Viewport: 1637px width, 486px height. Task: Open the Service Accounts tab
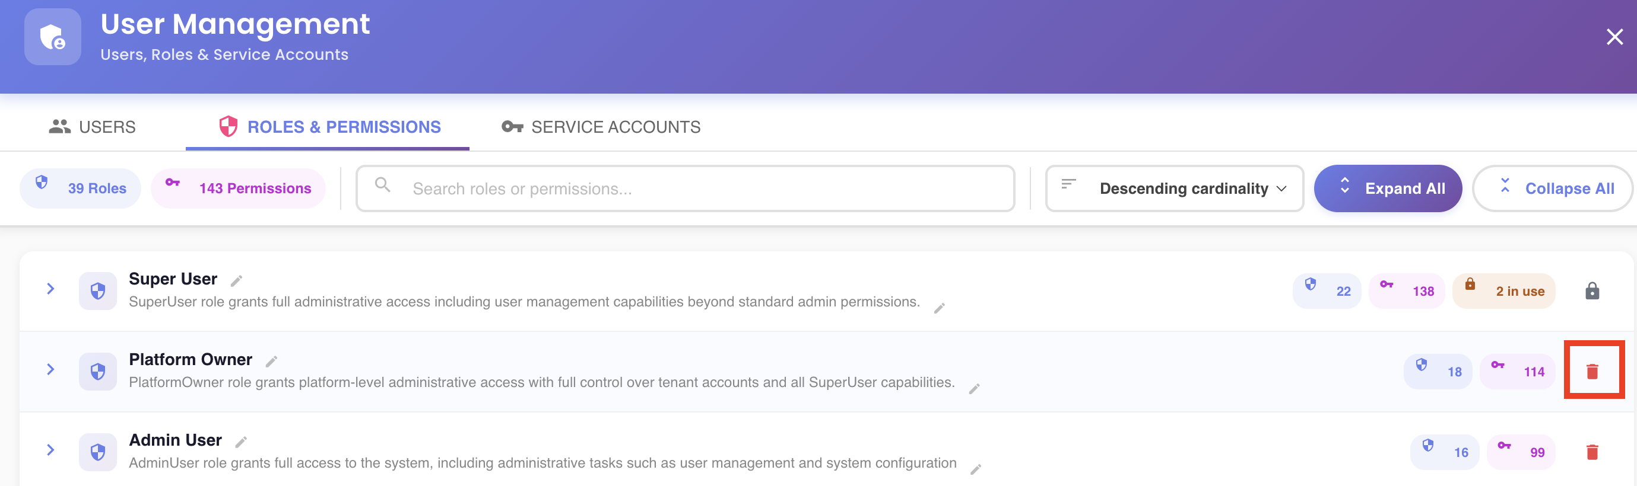point(601,127)
